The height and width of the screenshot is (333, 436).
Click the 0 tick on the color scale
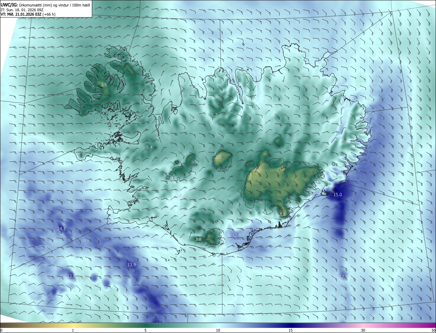tap(1, 330)
